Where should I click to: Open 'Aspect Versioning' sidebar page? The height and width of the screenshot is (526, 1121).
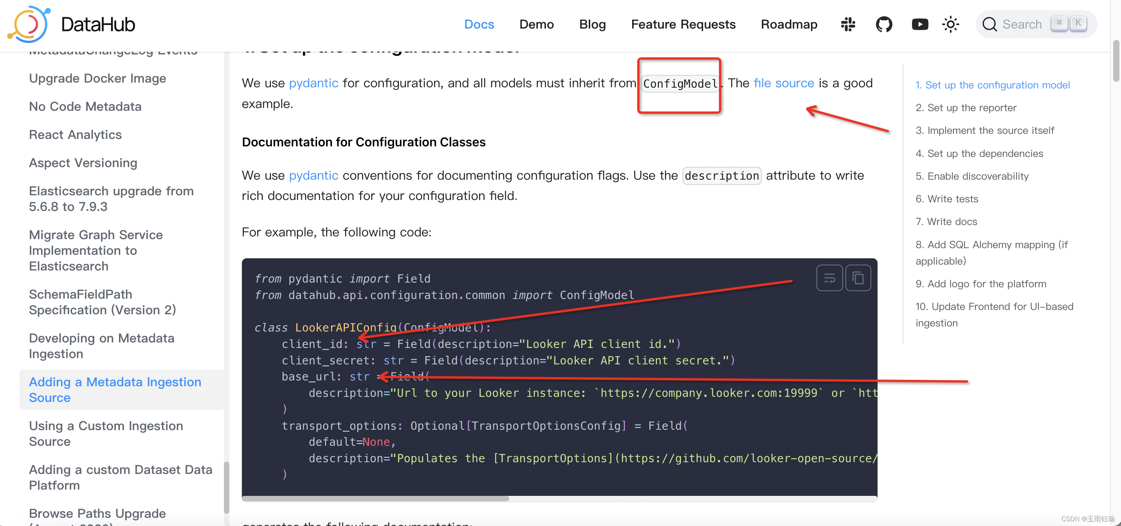(x=83, y=163)
